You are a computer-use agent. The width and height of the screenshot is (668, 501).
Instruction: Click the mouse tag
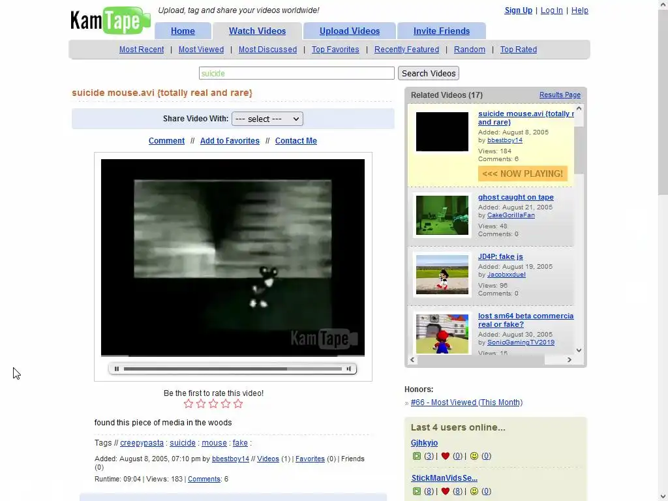pos(214,443)
